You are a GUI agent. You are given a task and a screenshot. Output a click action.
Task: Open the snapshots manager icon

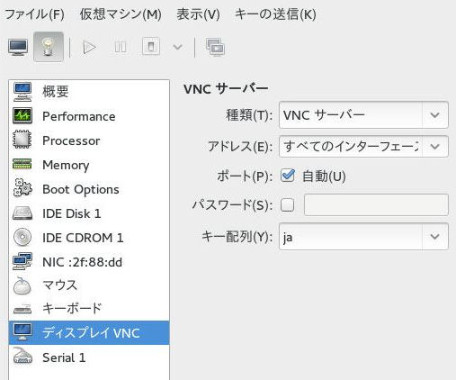click(215, 47)
